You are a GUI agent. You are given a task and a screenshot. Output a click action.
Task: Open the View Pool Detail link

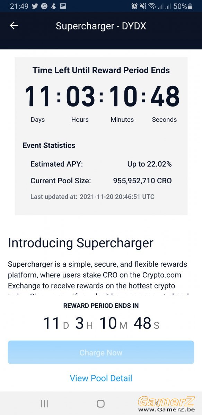click(x=101, y=378)
